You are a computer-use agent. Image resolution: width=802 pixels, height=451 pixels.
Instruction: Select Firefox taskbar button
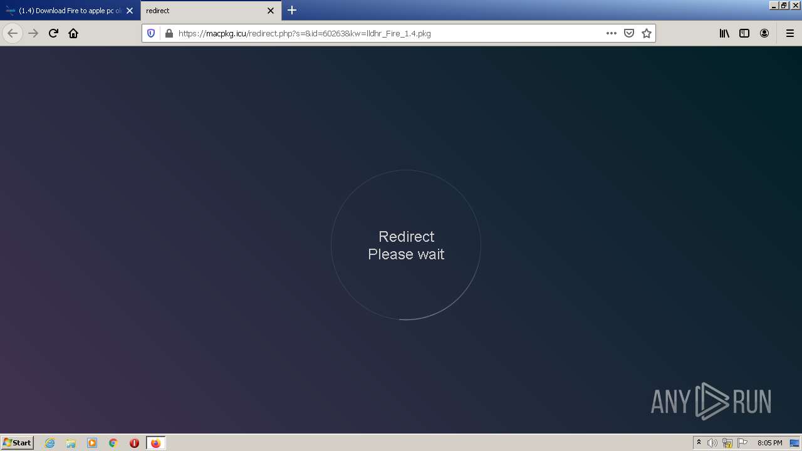tap(156, 443)
